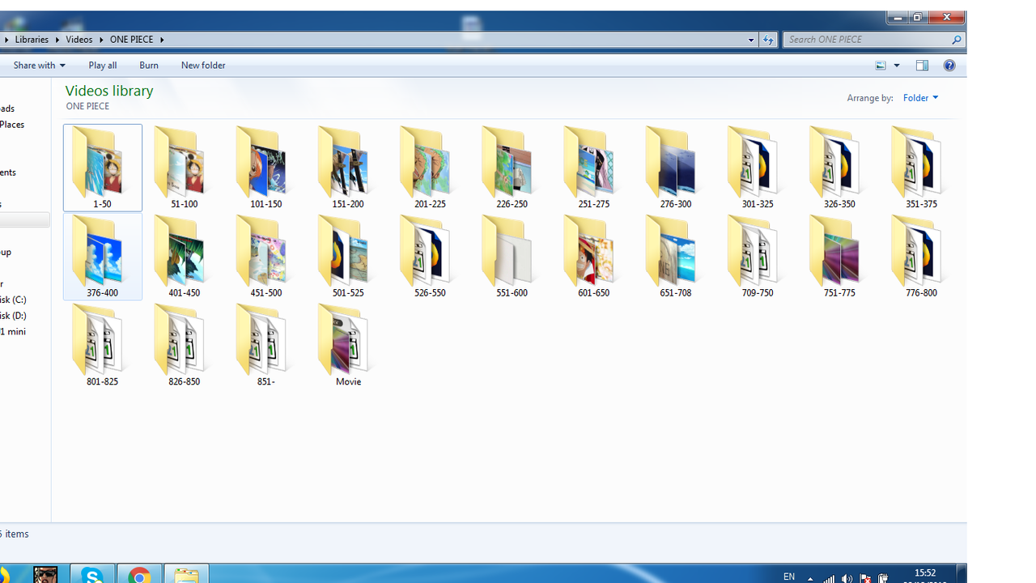Image resolution: width=1036 pixels, height=583 pixels.
Task: Select the Movie folder
Action: pyautogui.click(x=348, y=346)
